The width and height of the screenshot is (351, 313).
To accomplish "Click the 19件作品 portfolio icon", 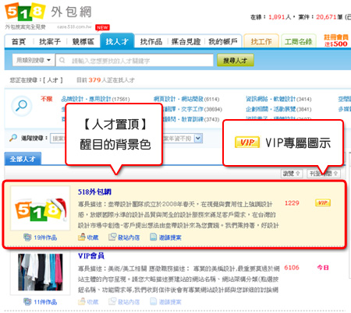I will pyautogui.click(x=27, y=237).
